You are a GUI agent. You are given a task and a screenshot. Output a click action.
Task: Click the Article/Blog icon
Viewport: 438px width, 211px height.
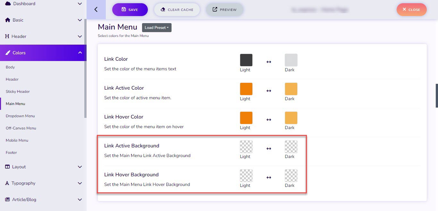[x=8, y=199]
